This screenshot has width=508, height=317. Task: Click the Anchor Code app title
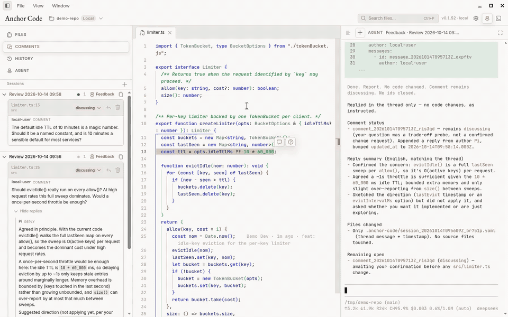24,18
